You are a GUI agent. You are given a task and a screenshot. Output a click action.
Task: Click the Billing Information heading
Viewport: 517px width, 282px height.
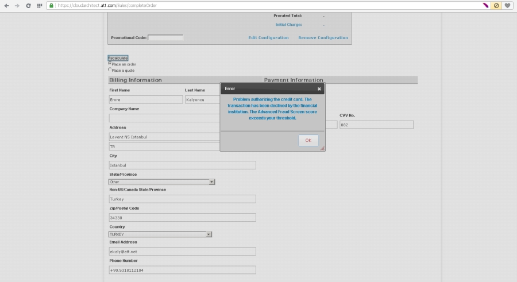point(136,80)
